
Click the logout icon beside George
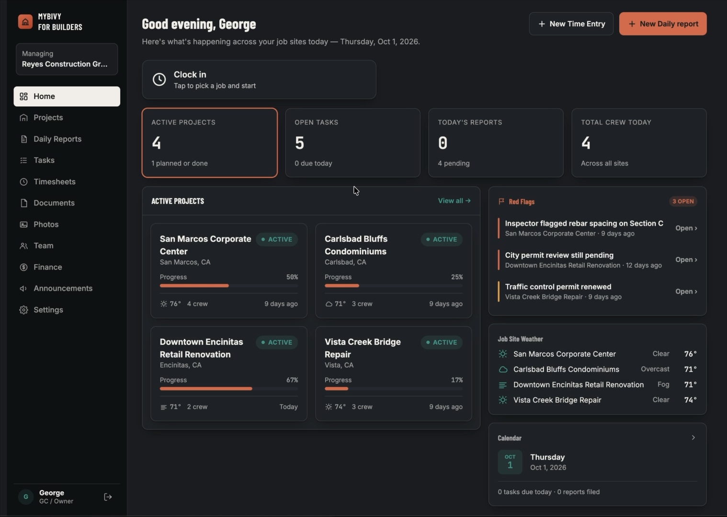[x=108, y=497]
